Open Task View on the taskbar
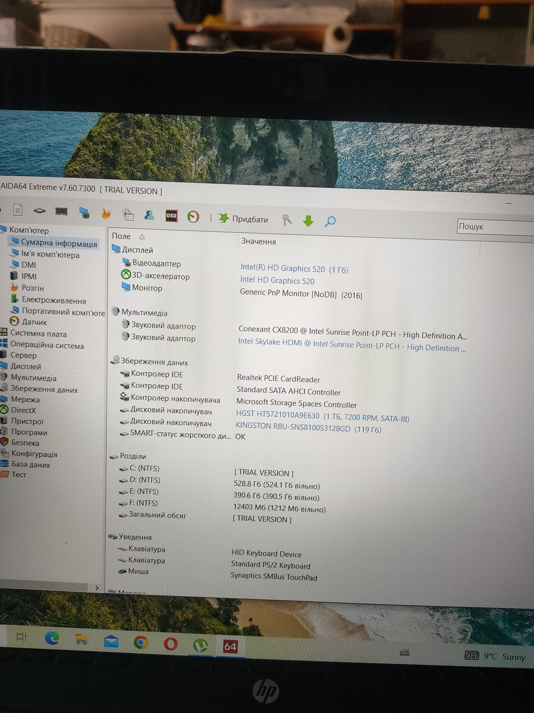Image resolution: width=534 pixels, height=713 pixels. tap(22, 636)
